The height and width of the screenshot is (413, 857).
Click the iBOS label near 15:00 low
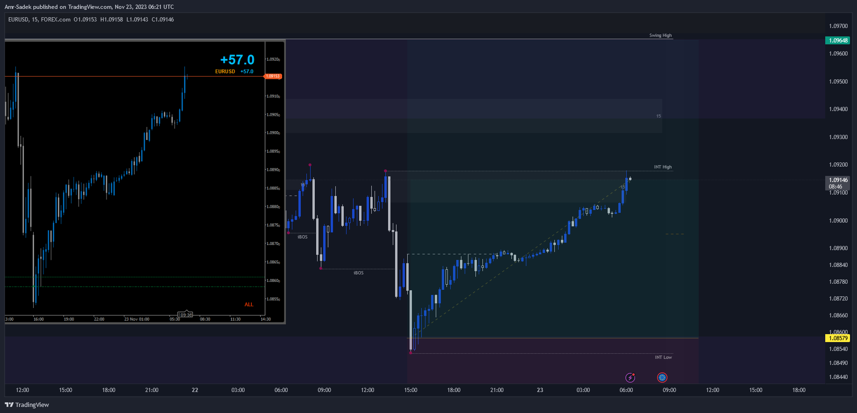coord(358,273)
